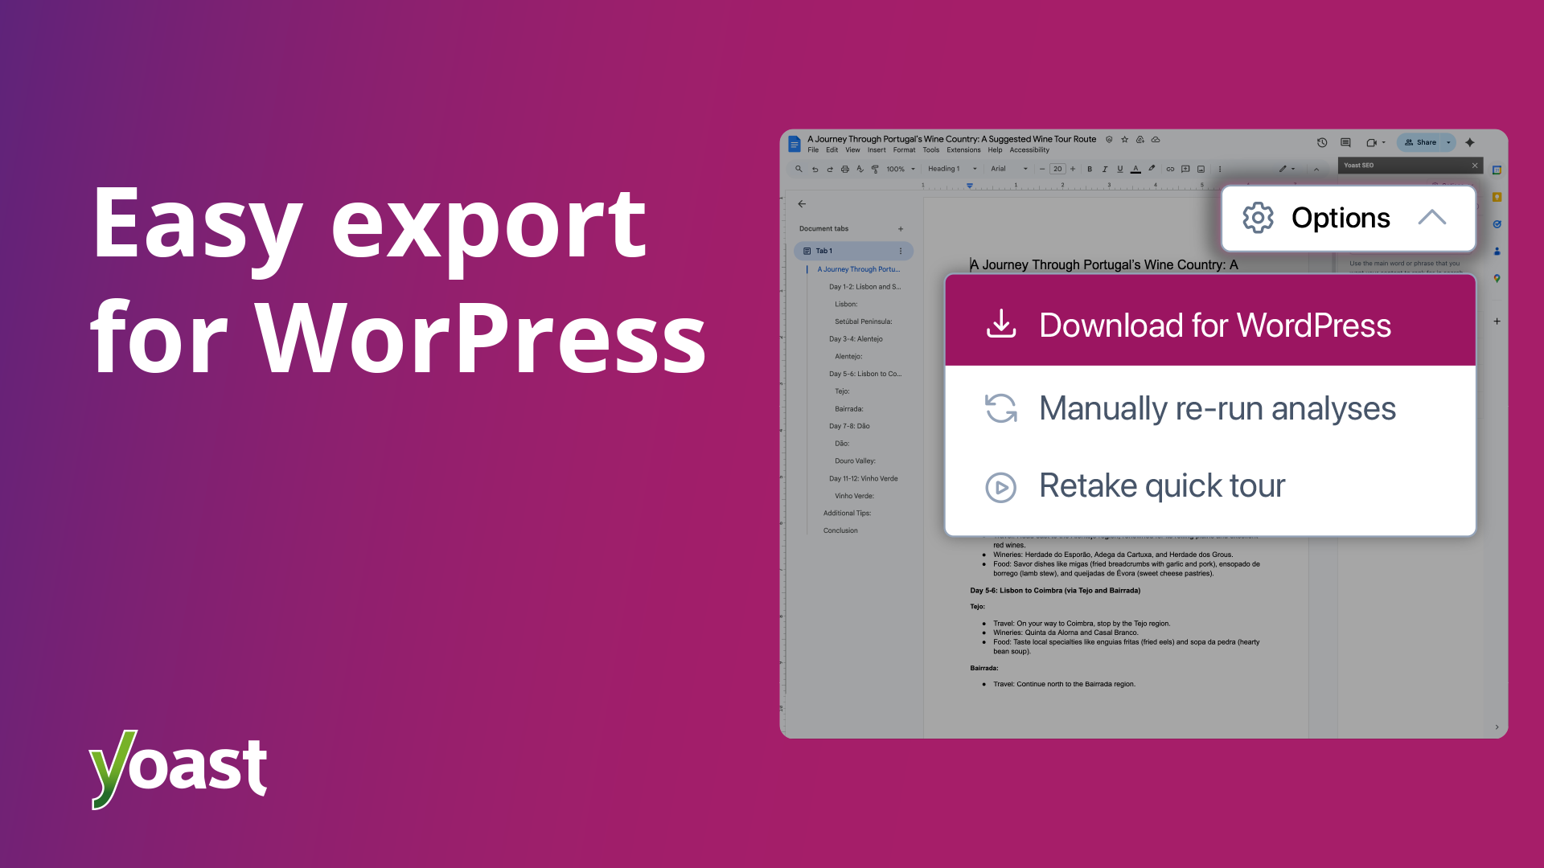The image size is (1544, 868).
Task: Close the Yoast SEO sidebar
Action: pos(1475,166)
